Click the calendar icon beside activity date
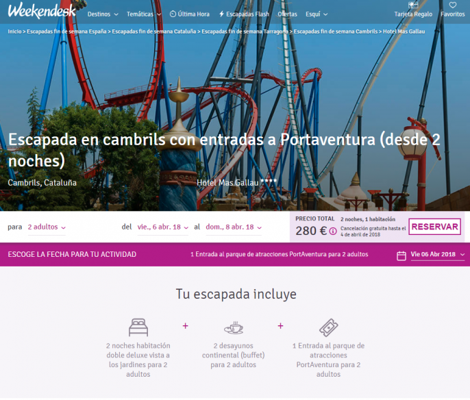This screenshot has height=400, width=470. point(401,255)
